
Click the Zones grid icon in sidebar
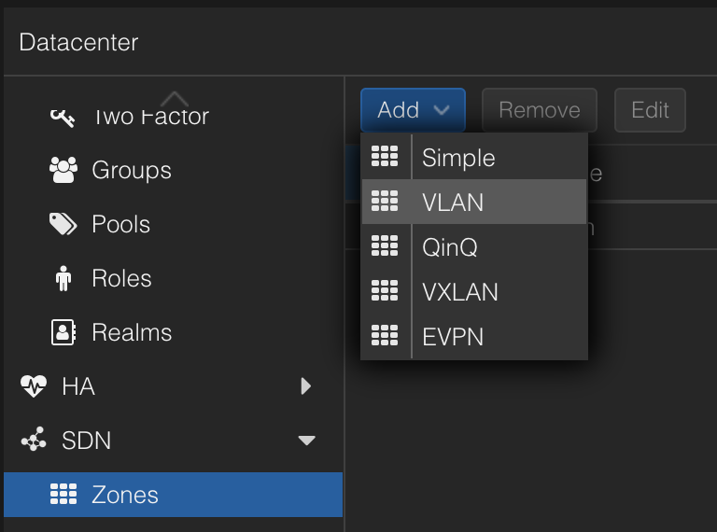63,494
